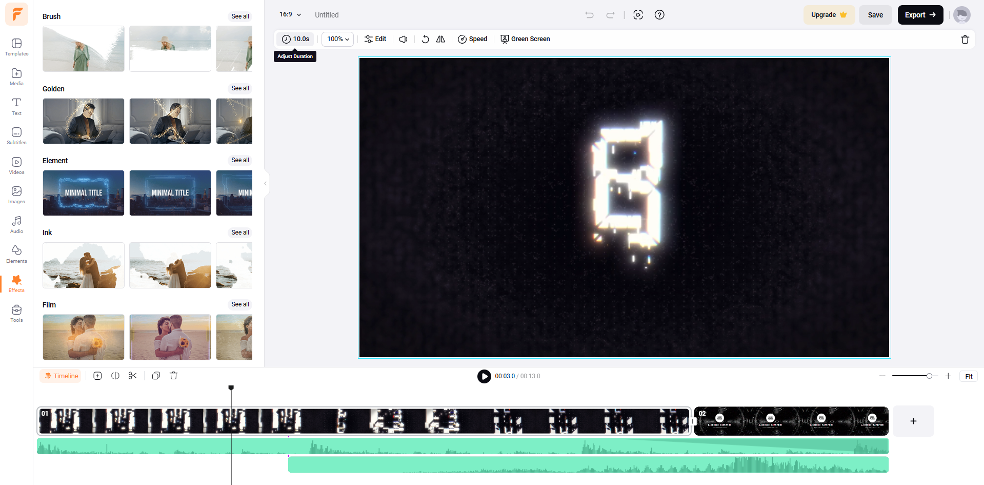
Task: Click the Export button
Action: coord(920,15)
